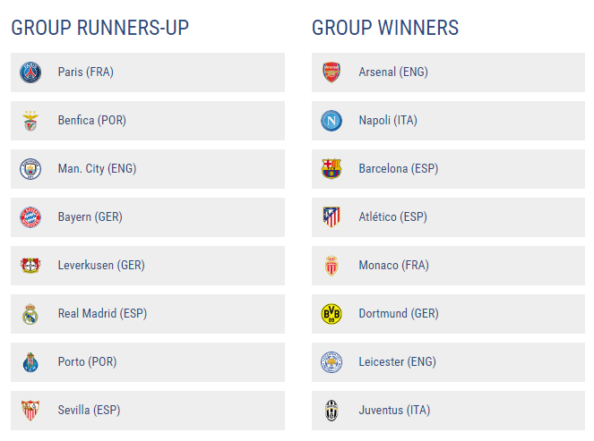Click the Atlético Madrid badge
The width and height of the screenshot is (594, 441).
pos(331,217)
